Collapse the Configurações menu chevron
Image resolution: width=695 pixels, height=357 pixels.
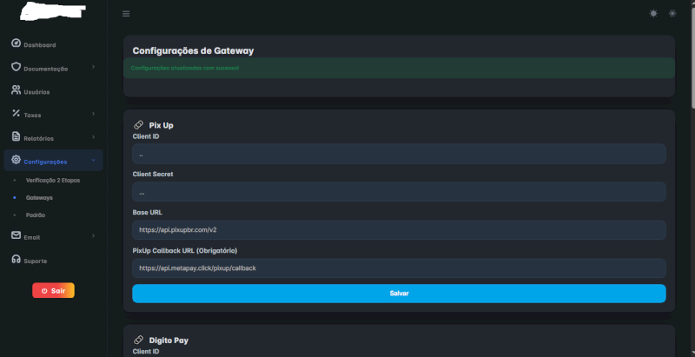point(93,162)
